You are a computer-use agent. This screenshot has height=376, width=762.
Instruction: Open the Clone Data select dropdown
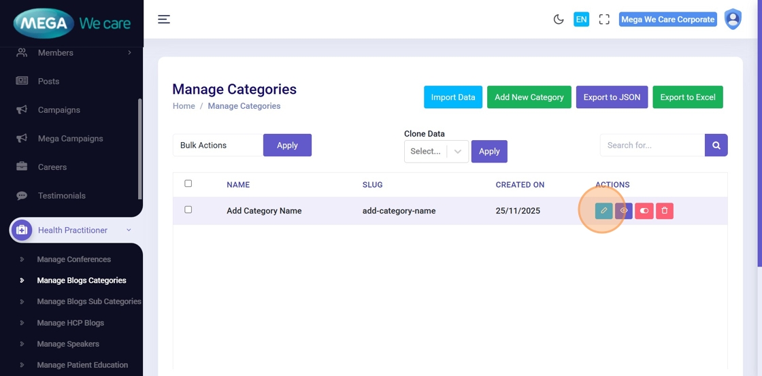click(435, 152)
